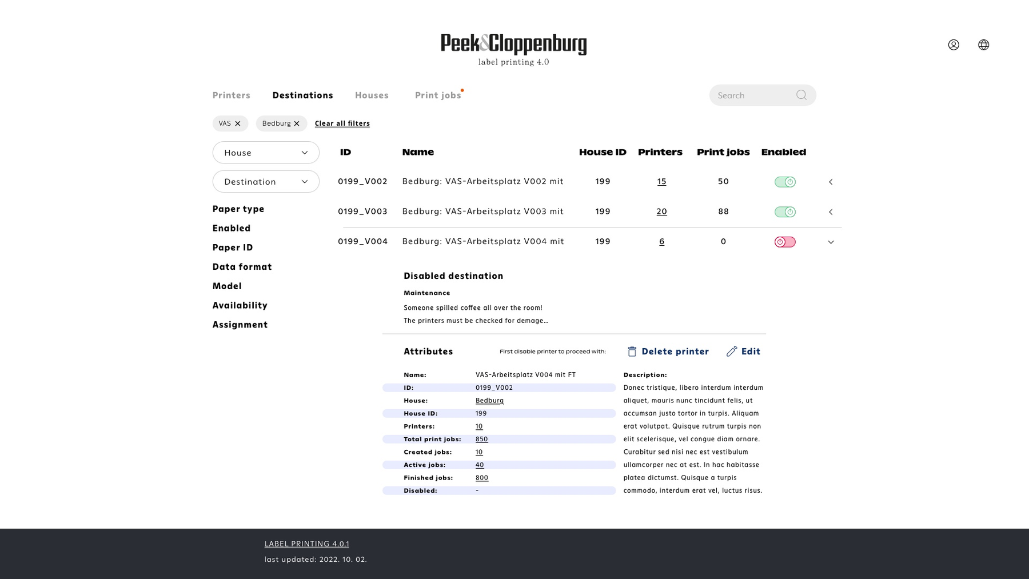
Task: Open the Print jobs tab
Action: coord(438,95)
